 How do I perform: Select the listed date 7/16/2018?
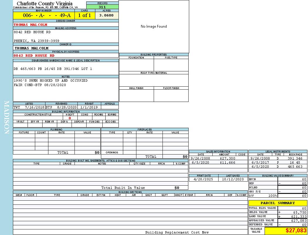pos(35,108)
